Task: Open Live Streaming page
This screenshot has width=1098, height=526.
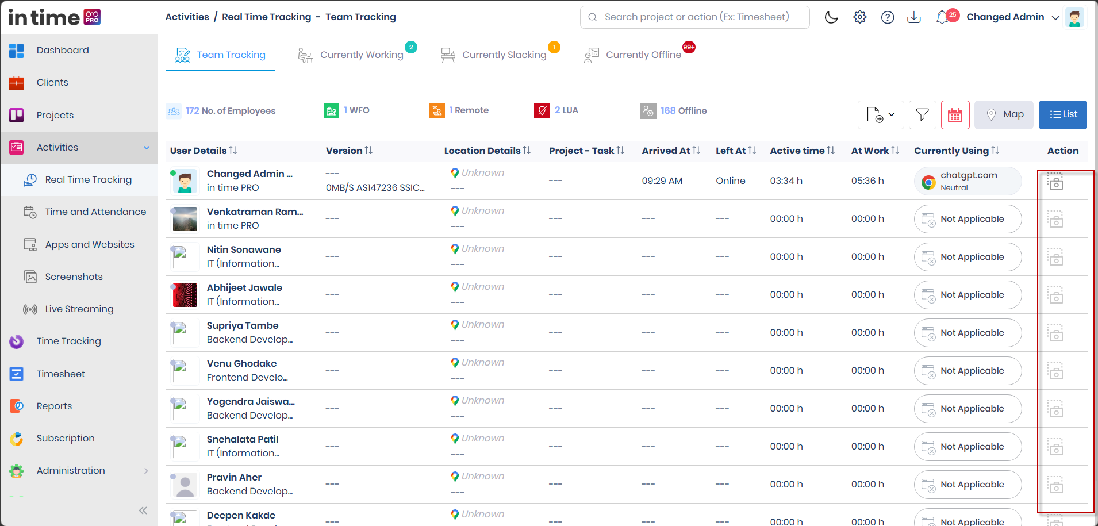Action: click(79, 309)
